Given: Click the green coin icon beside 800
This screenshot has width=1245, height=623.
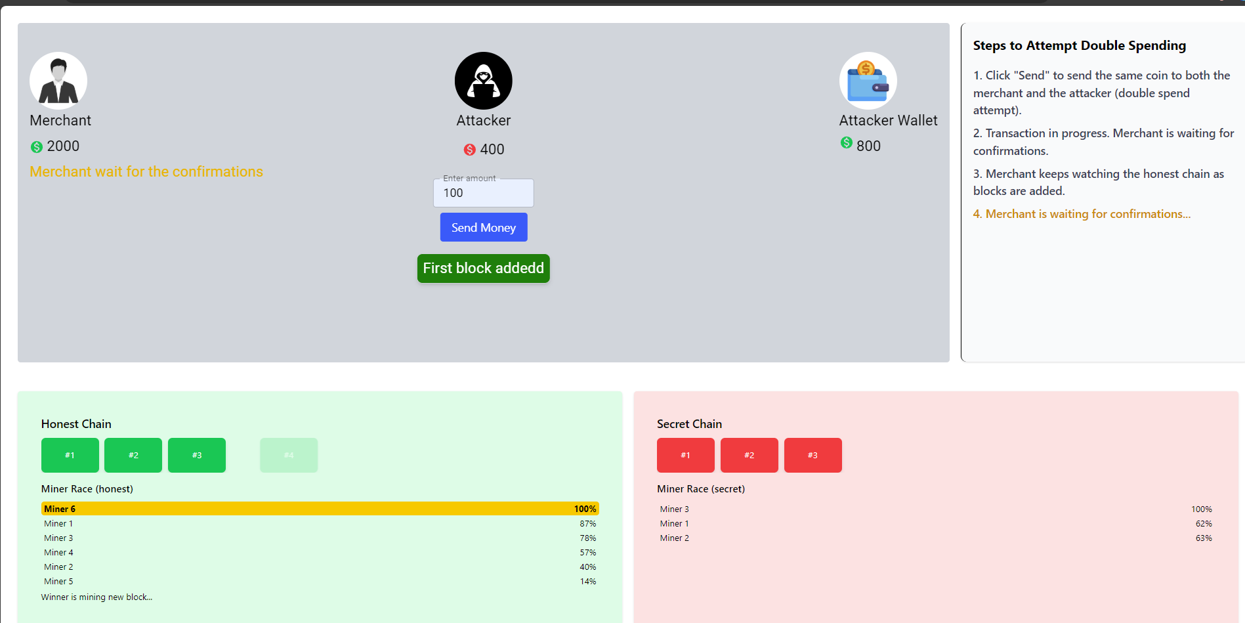Looking at the screenshot, I should tap(847, 143).
